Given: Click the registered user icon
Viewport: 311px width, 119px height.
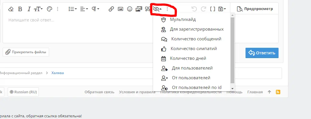Looking at the screenshot, I should click(163, 29).
